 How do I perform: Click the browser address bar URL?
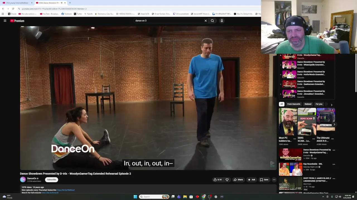point(54,9)
